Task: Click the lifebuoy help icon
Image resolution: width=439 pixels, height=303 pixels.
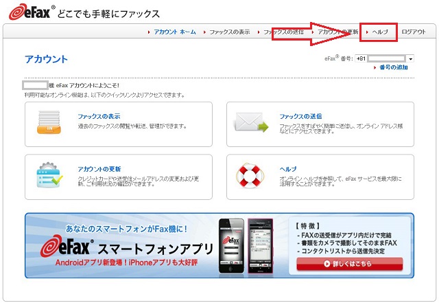Action: pos(250,175)
